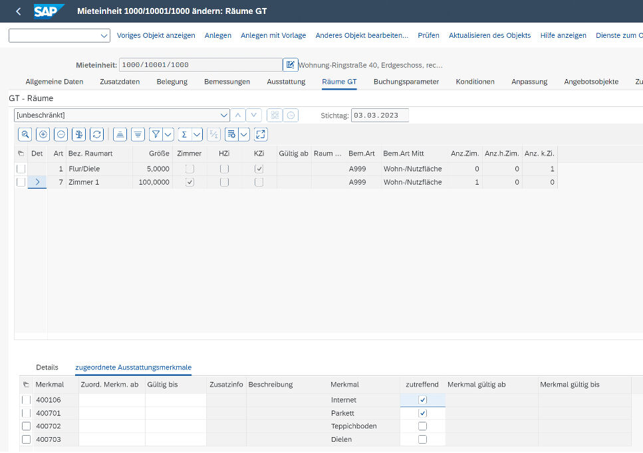
Task: Open the [unbeschränkt] dropdown
Action: 223,115
